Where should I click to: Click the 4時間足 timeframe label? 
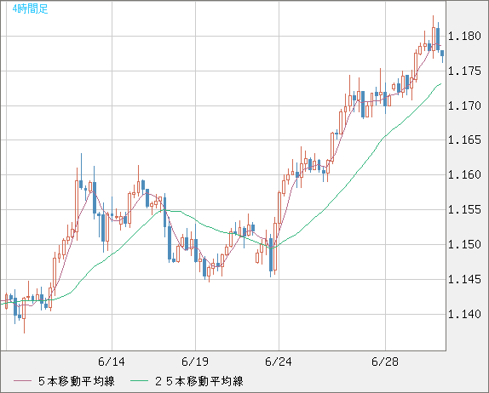tap(31, 9)
